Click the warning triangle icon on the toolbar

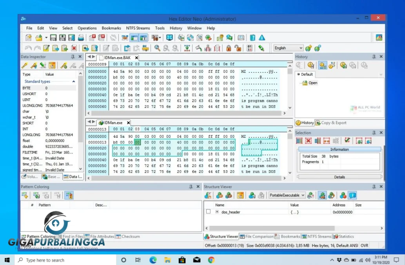pyautogui.click(x=263, y=38)
